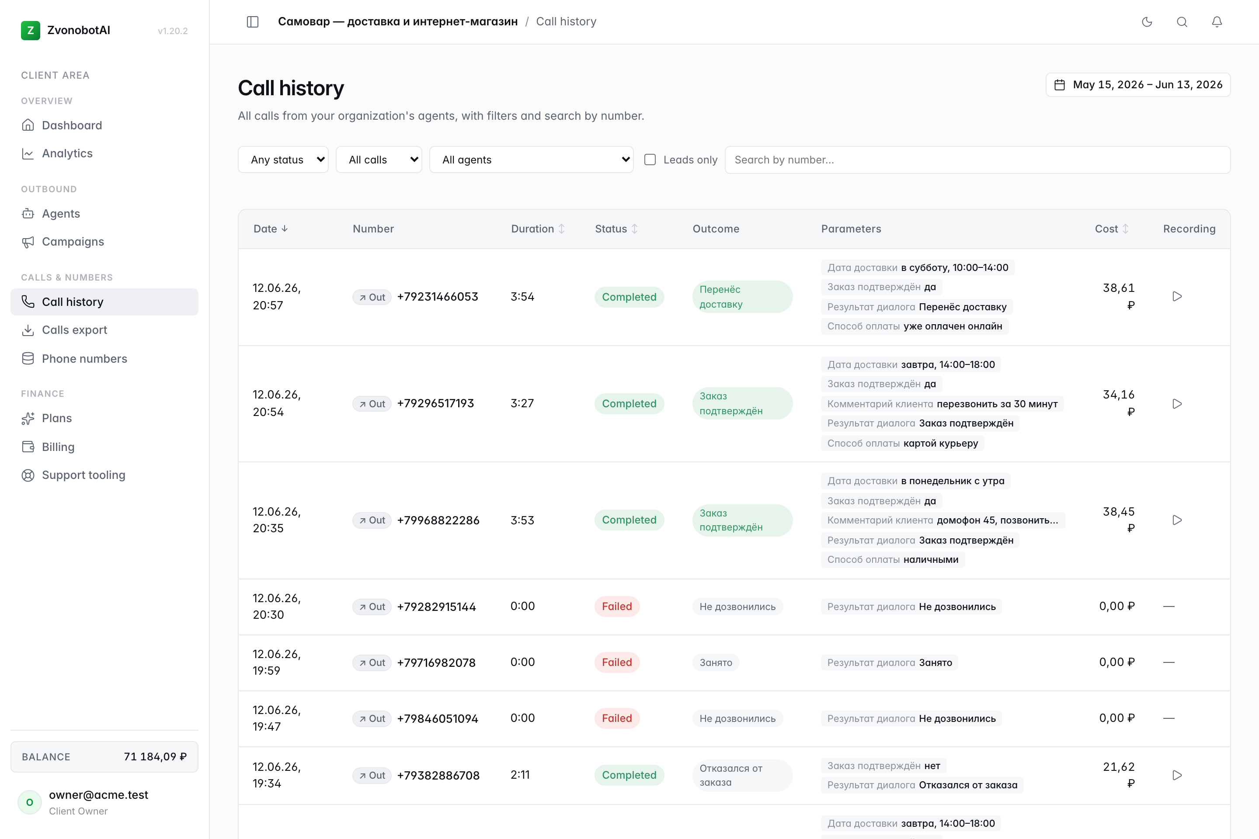This screenshot has height=839, width=1259.
Task: Click version label v1.20.2
Action: coord(172,31)
